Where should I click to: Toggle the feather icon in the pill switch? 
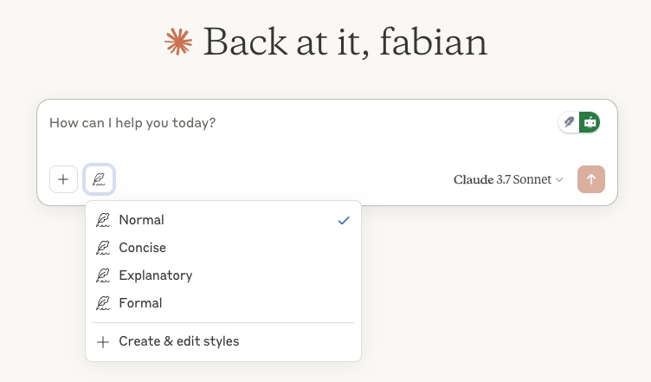click(x=569, y=122)
